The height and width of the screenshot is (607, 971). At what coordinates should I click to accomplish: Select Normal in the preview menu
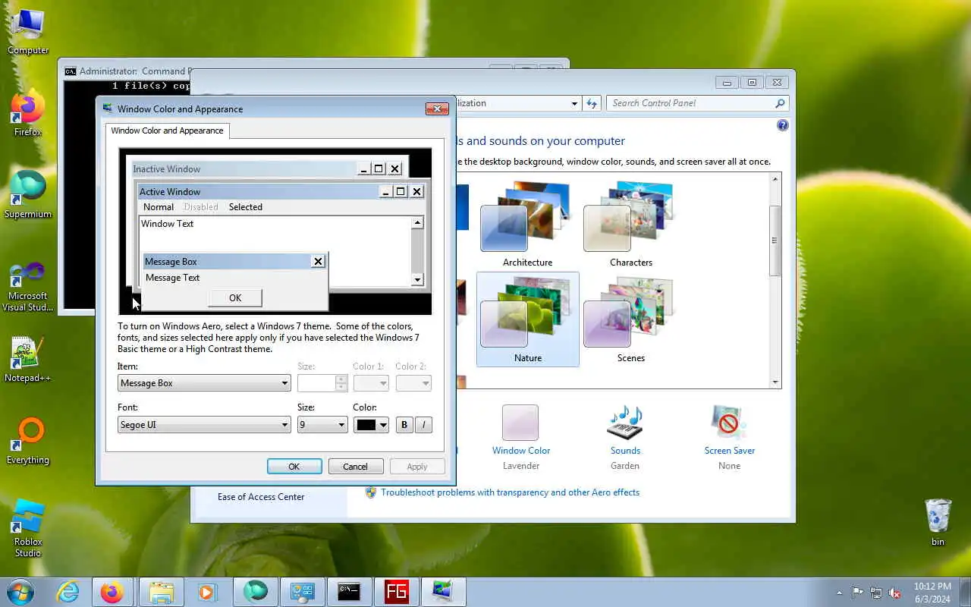pyautogui.click(x=159, y=207)
